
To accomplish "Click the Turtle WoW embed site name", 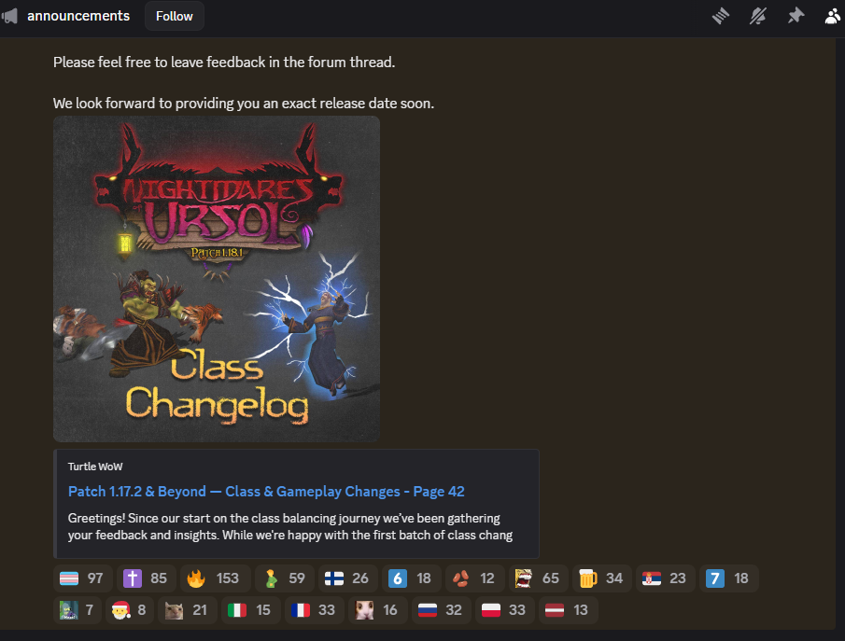I will [95, 467].
